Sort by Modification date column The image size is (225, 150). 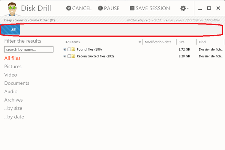tap(158, 42)
